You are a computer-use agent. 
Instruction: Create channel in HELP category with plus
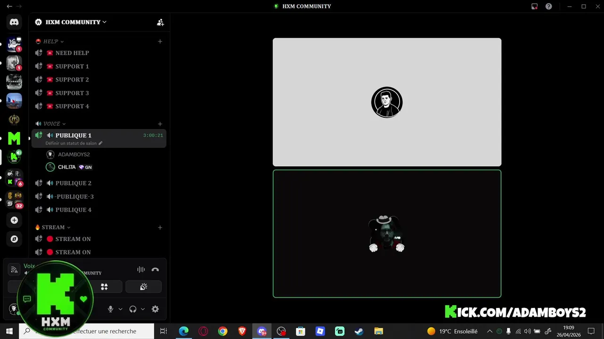point(160,41)
